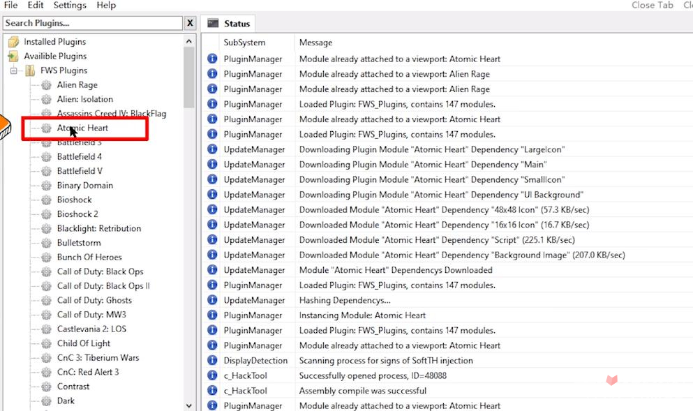
Task: Select Call of Duty: Black Ops II plugin
Action: (x=103, y=286)
